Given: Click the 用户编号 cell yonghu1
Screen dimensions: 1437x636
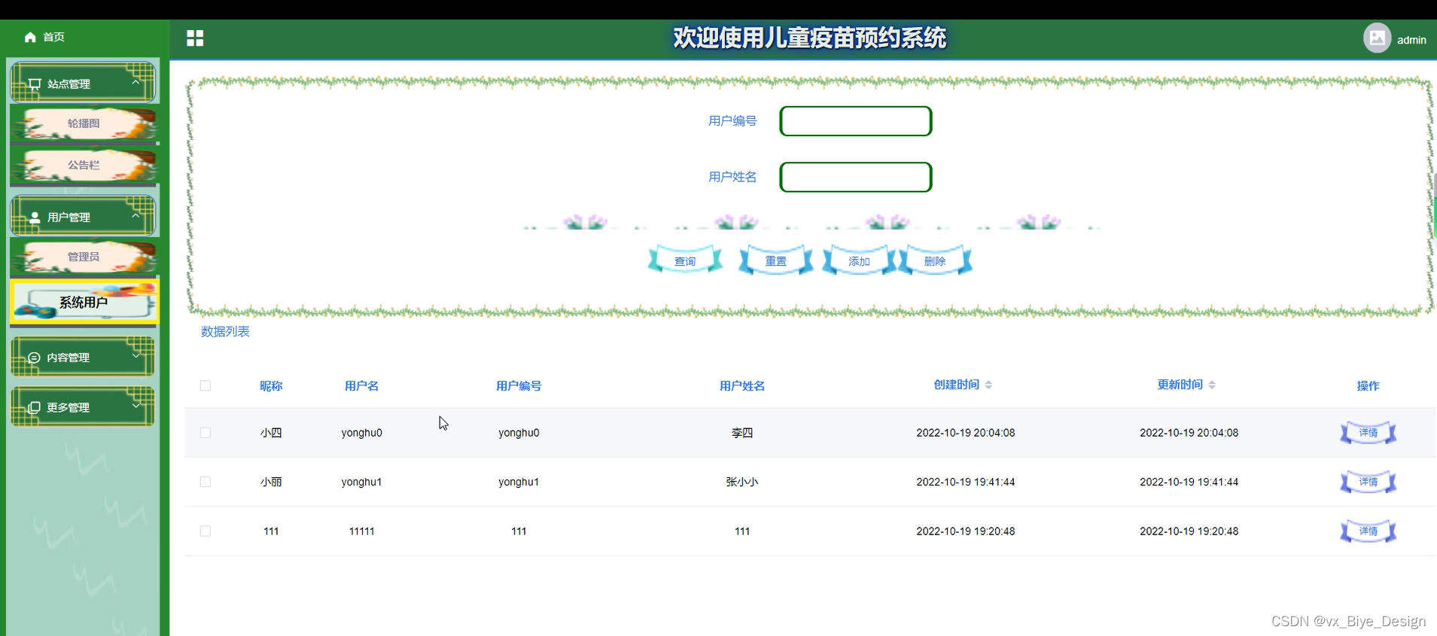Looking at the screenshot, I should [x=519, y=482].
